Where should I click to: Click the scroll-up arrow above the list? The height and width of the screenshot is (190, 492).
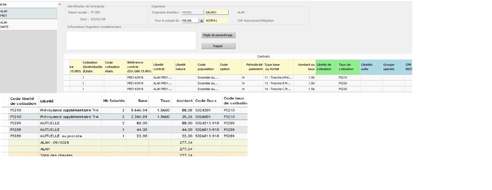coord(60,4)
